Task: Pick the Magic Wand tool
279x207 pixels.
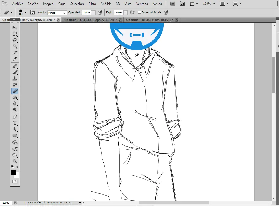Action: pyautogui.click(x=15, y=46)
